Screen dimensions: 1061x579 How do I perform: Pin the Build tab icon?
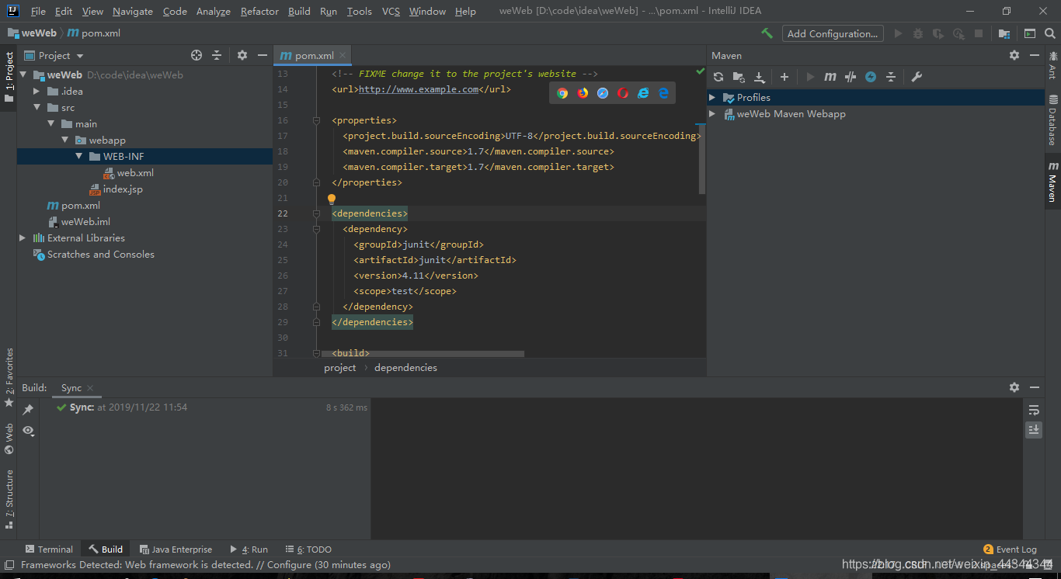click(x=28, y=409)
